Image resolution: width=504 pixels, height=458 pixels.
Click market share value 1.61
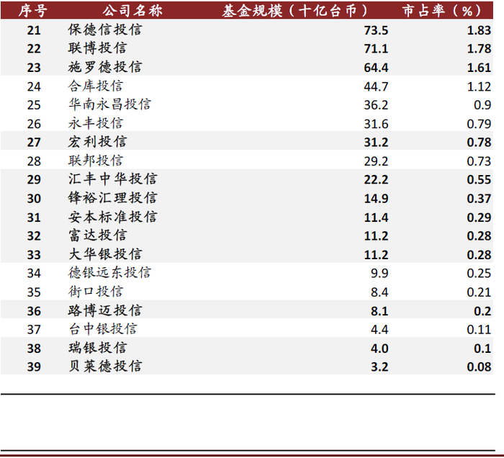[479, 68]
